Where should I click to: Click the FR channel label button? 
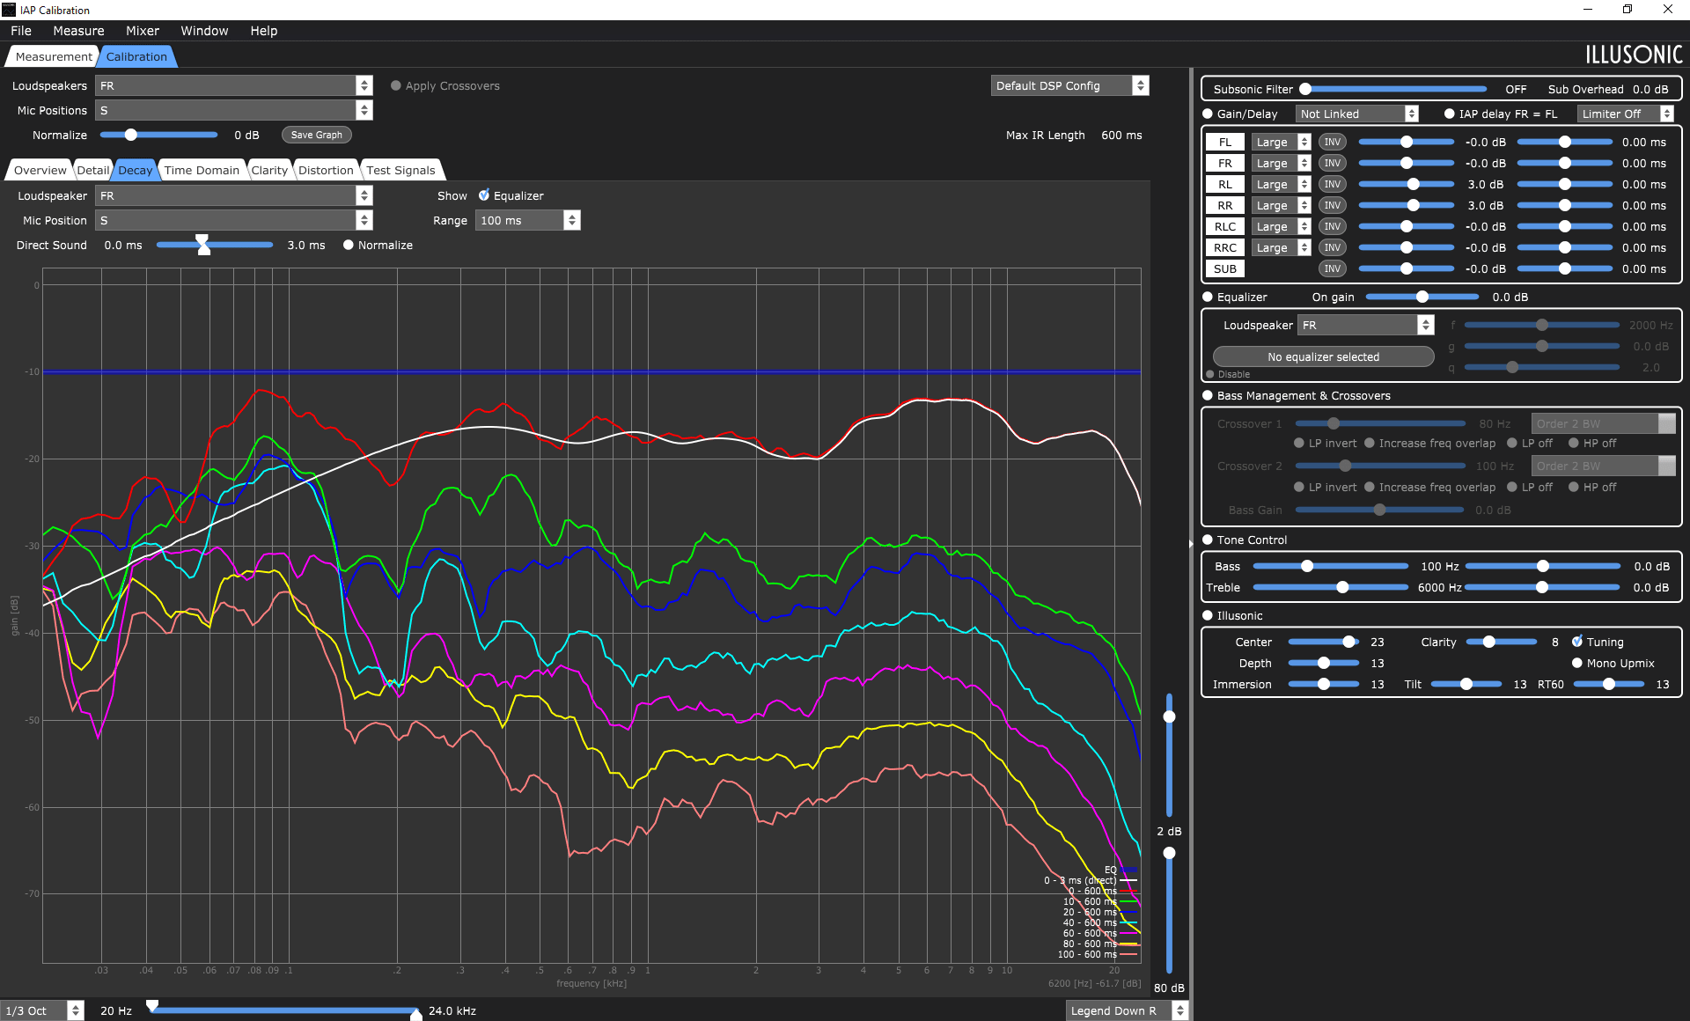pos(1224,163)
